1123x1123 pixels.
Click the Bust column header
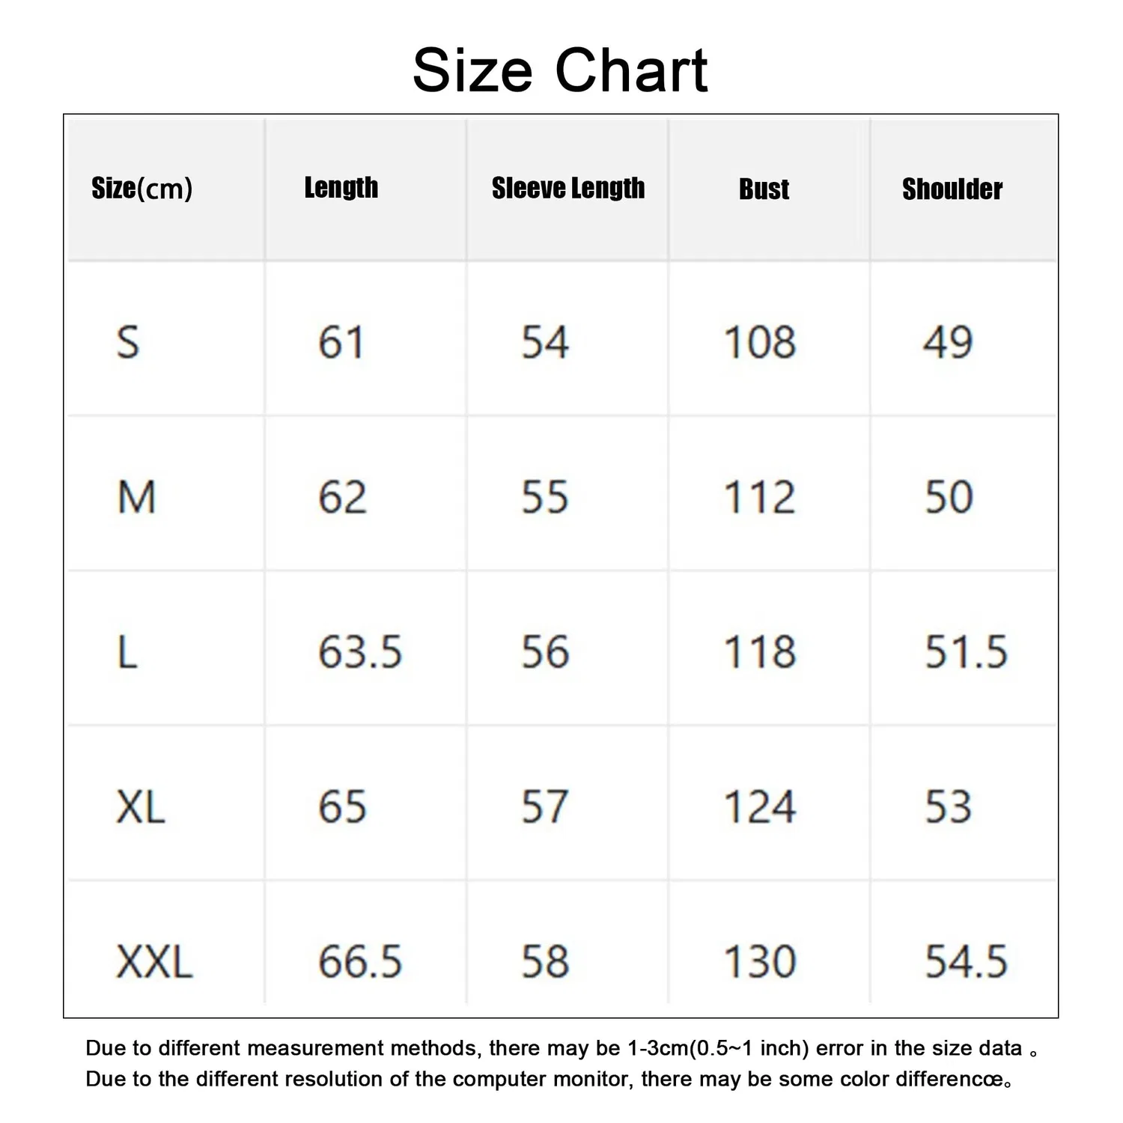pyautogui.click(x=764, y=189)
